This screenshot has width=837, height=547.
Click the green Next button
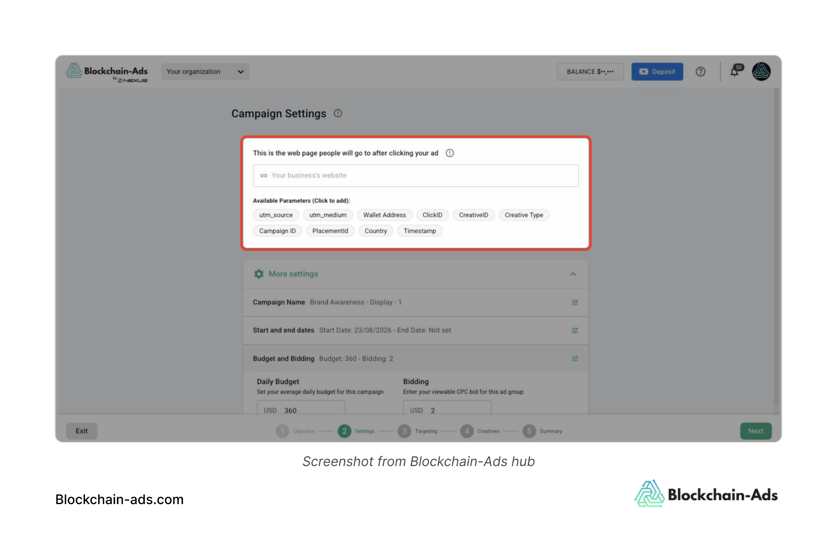coord(756,431)
